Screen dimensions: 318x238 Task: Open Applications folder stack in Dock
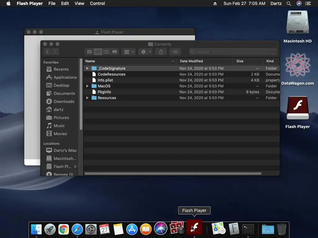click(x=268, y=229)
